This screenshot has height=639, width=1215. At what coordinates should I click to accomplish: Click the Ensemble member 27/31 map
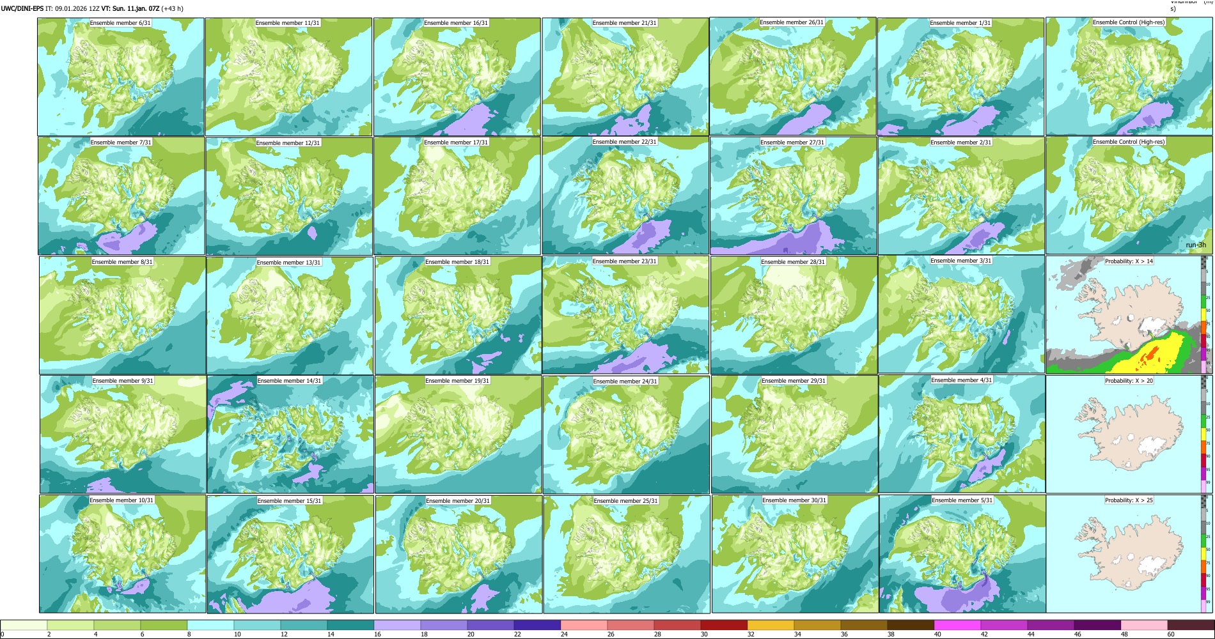point(794,196)
